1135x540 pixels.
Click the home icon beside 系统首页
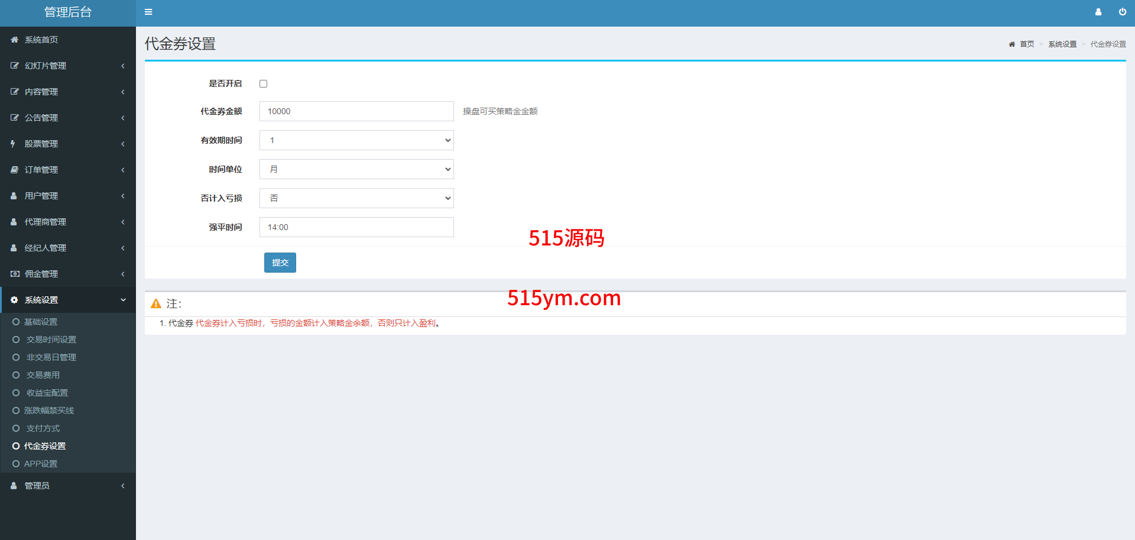tap(14, 40)
